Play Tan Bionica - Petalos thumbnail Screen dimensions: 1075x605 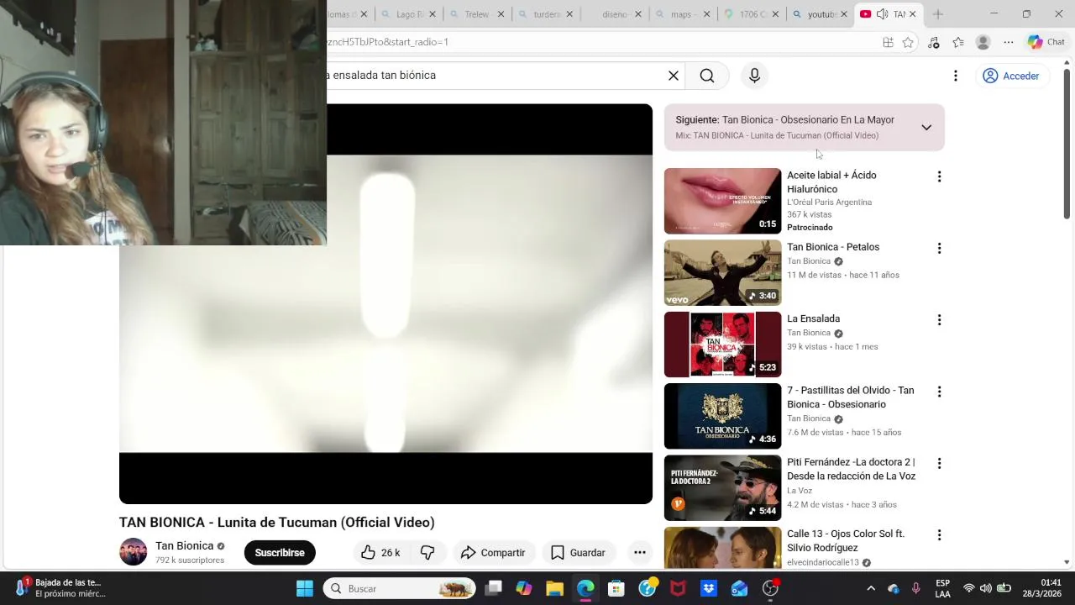point(722,272)
